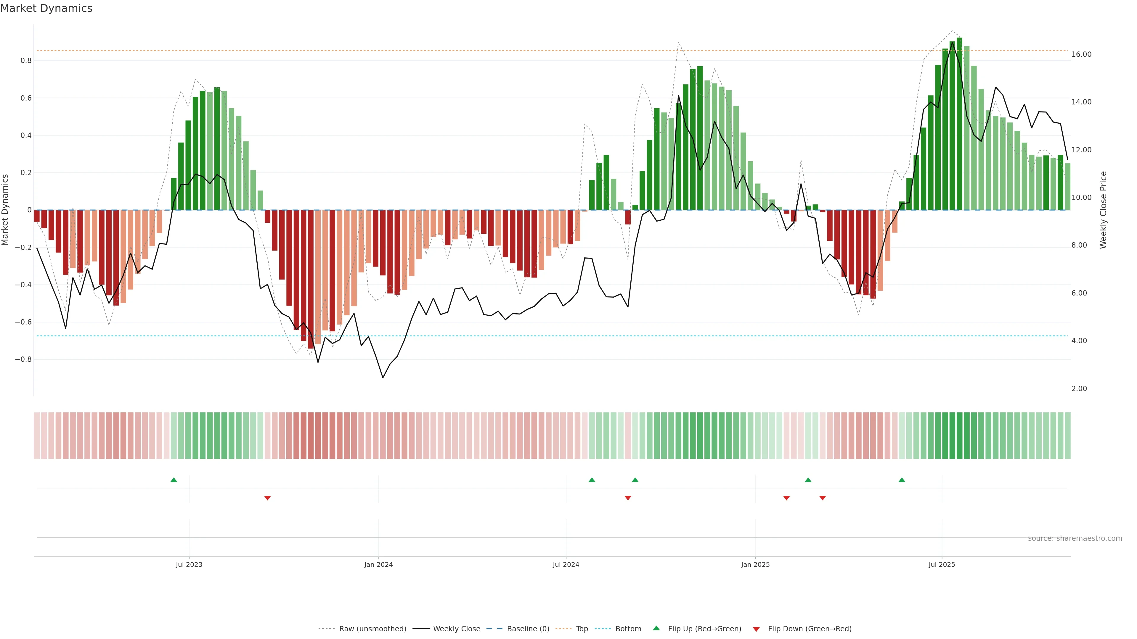Toggle the Weekly Close legend entry
The width and height of the screenshot is (1137, 639).
coord(456,629)
